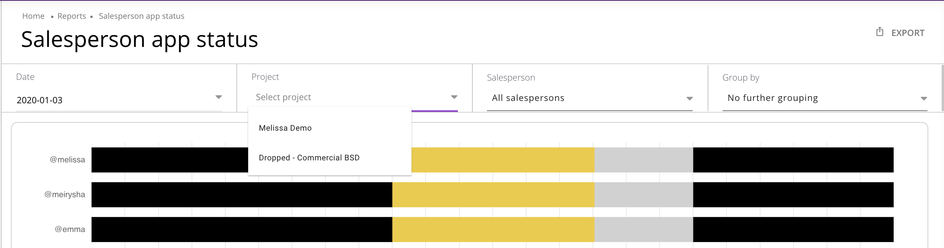Click the export share icon
944x248 pixels.
[880, 32]
